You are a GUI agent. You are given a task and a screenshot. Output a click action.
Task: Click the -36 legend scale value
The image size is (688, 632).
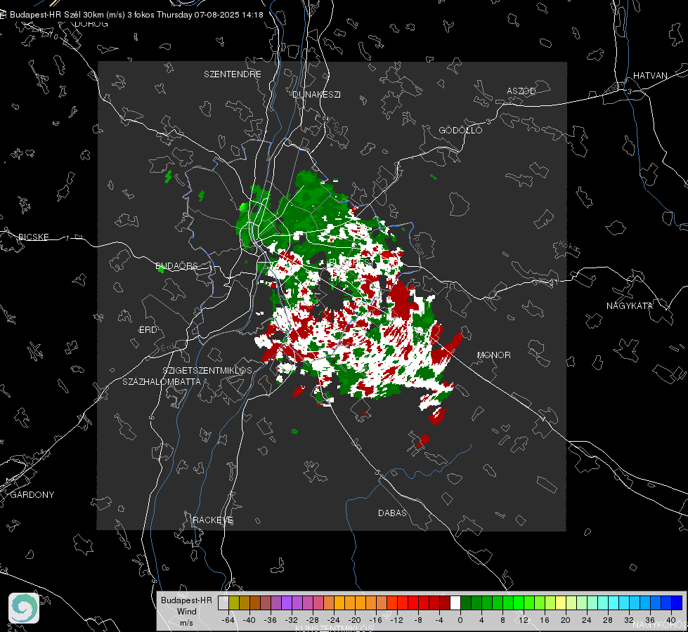tap(271, 620)
